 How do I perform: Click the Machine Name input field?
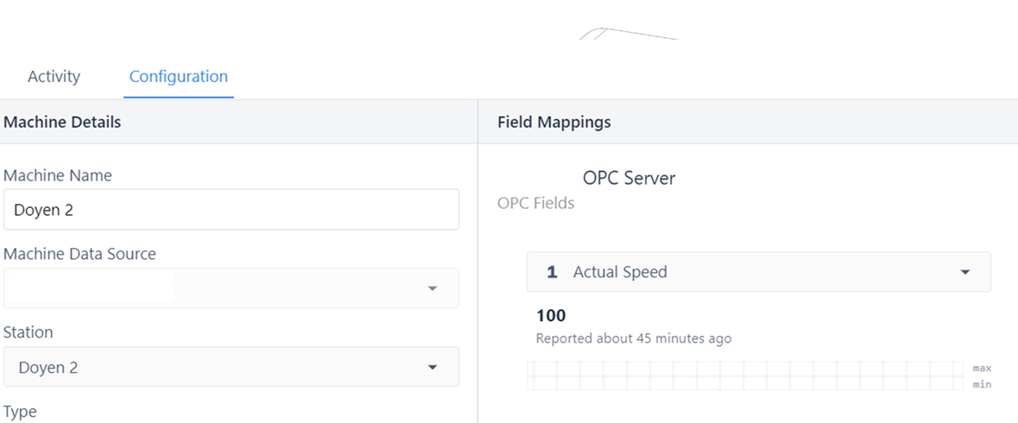[231, 210]
